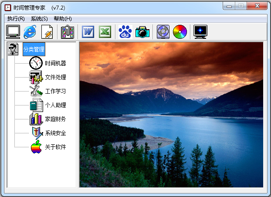
Task: Open the 系统(S) menu
Action: coord(39,19)
